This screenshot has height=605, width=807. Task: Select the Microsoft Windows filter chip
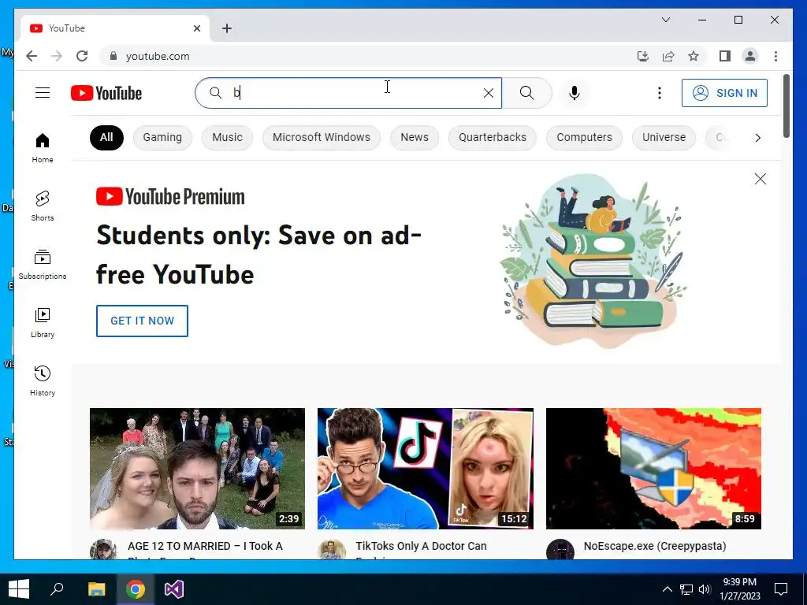322,137
